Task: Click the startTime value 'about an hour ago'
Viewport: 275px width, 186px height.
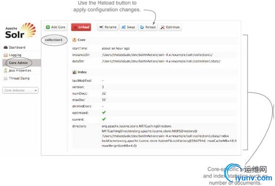Action: tap(116, 48)
